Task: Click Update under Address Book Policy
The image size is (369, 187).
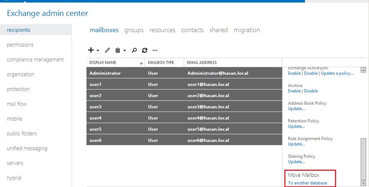Action: click(296, 109)
